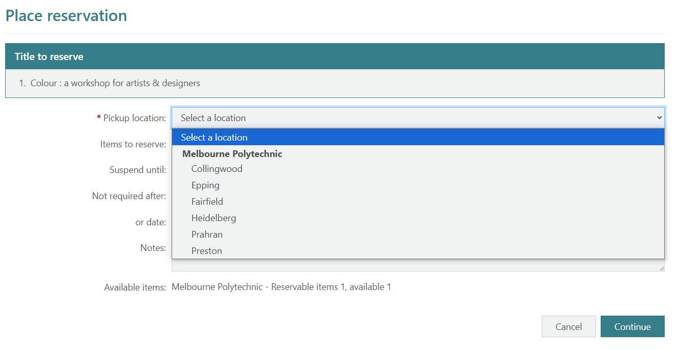Click the Available items summary text
Image resolution: width=677 pixels, height=350 pixels.
click(x=281, y=287)
